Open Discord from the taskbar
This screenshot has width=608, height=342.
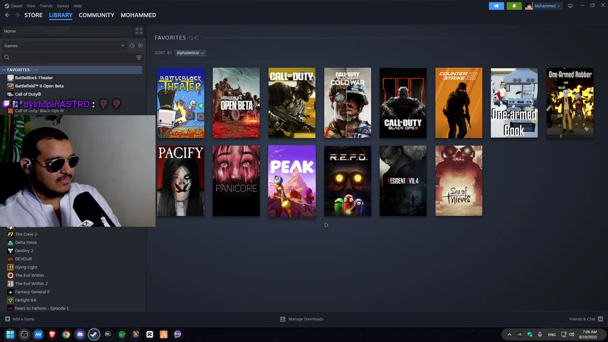click(80, 334)
